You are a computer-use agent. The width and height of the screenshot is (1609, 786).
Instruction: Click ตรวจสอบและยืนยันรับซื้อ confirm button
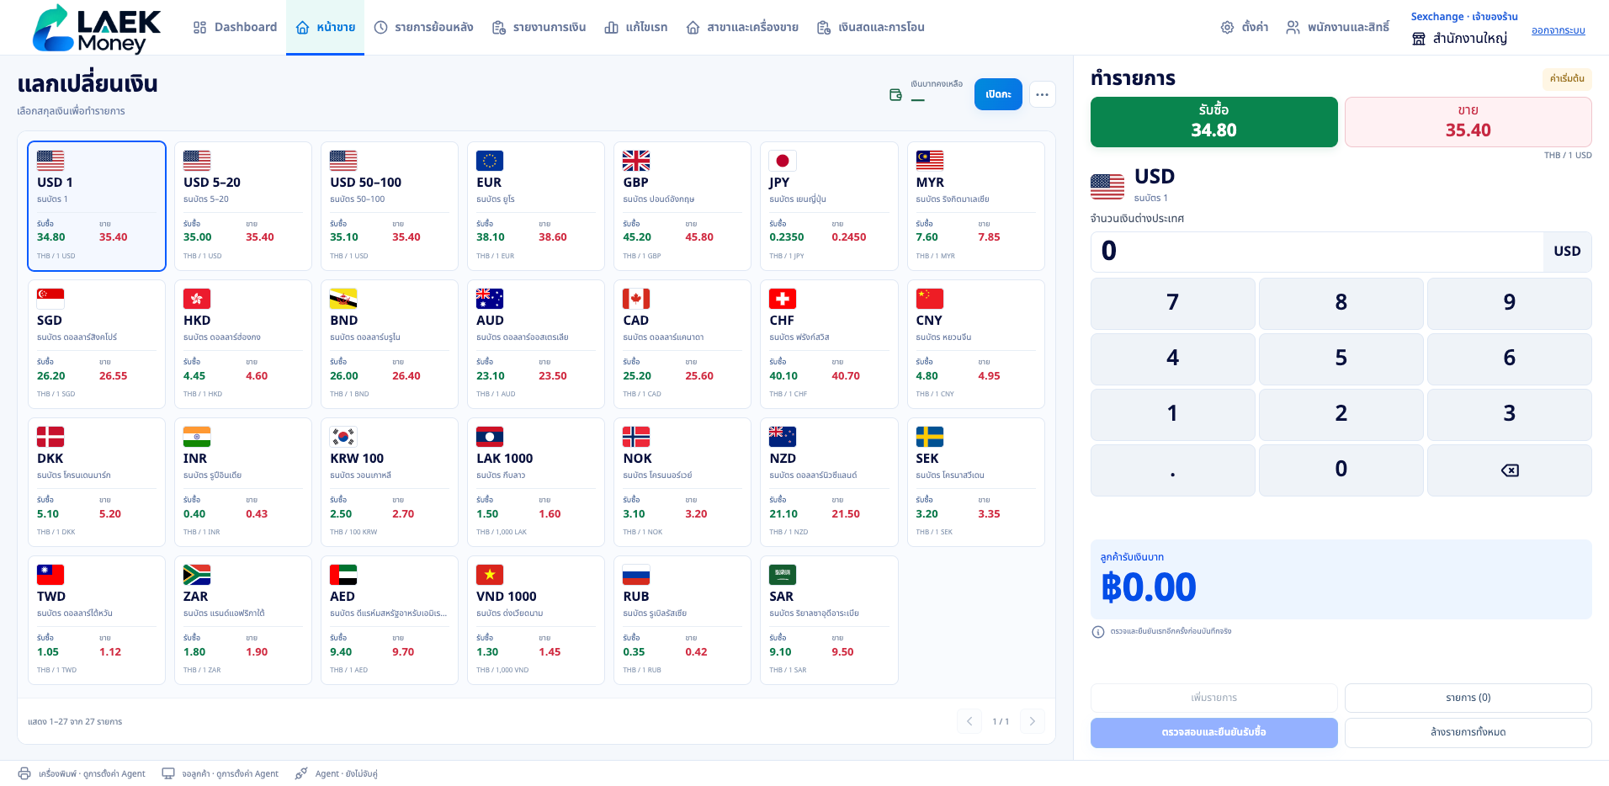(x=1214, y=732)
